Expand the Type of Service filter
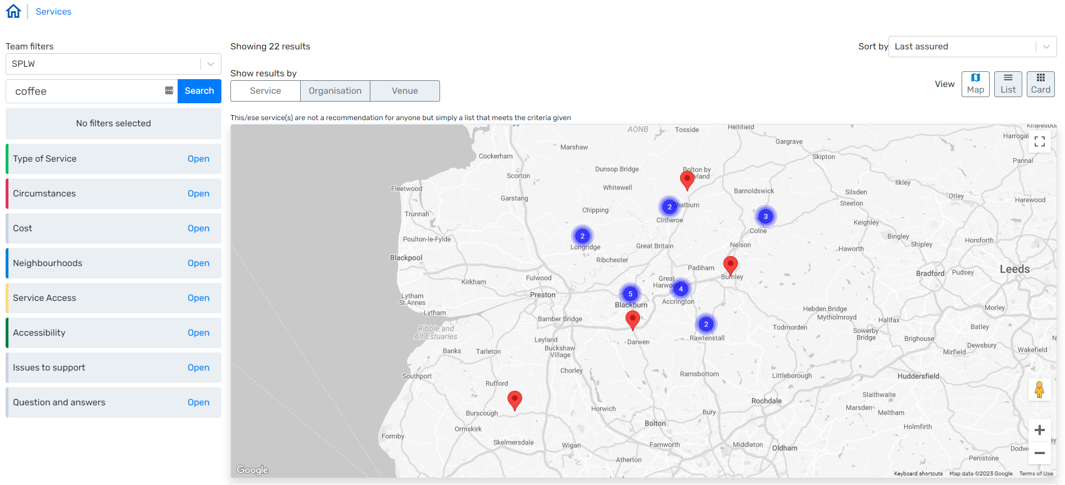1065x485 pixels. point(198,159)
